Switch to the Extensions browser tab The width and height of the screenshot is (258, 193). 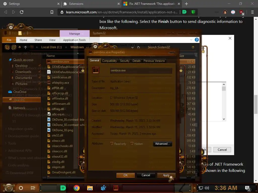point(91,4)
